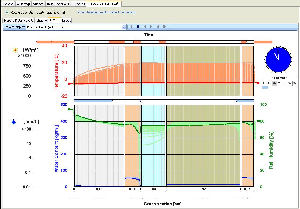Select the Numerics tab
The image size is (300, 209).
click(x=78, y=4)
